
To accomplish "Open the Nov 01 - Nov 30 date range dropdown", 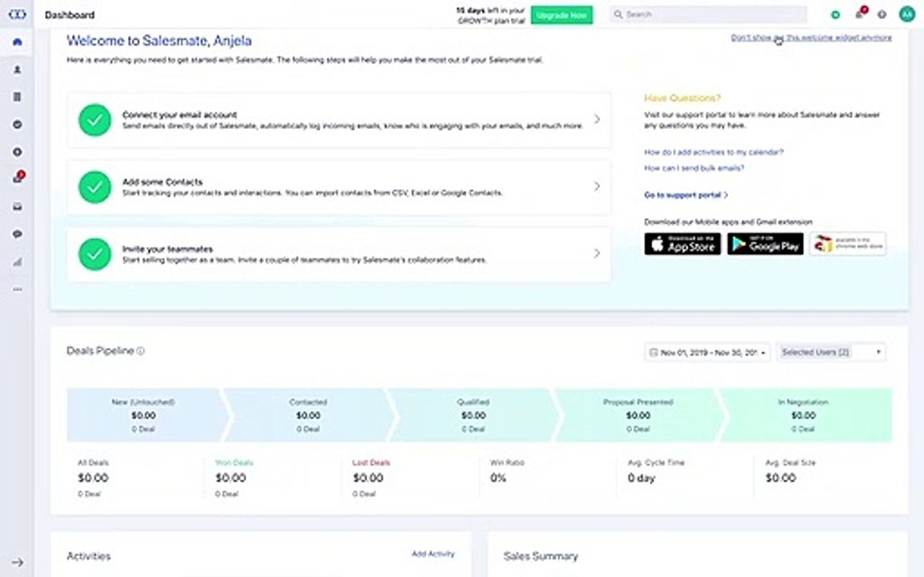I will (707, 352).
